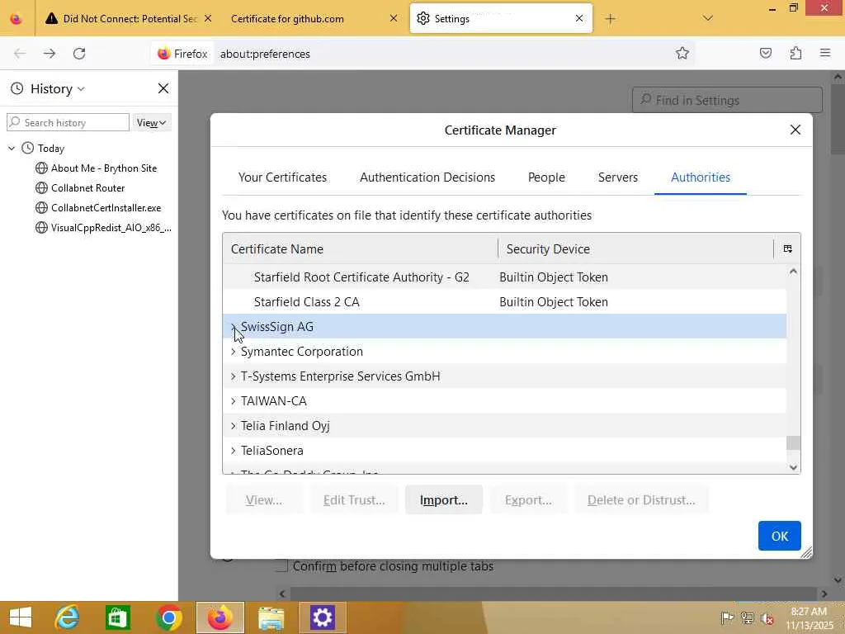Open the Windows Start button
The image size is (845, 634).
click(21, 617)
